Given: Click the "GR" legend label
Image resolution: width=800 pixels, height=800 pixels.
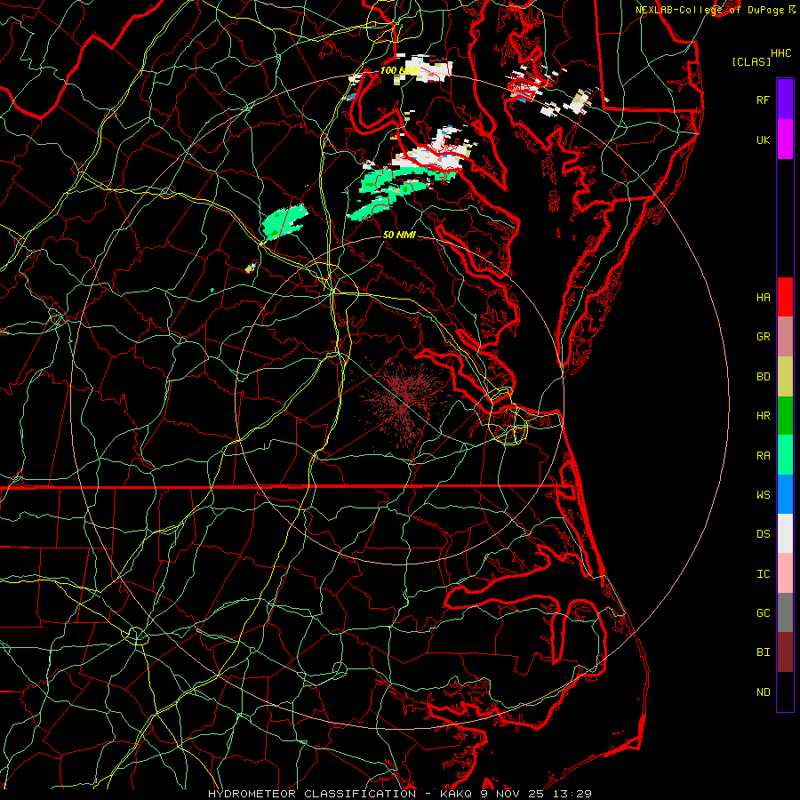Looking at the screenshot, I should click(x=763, y=337).
